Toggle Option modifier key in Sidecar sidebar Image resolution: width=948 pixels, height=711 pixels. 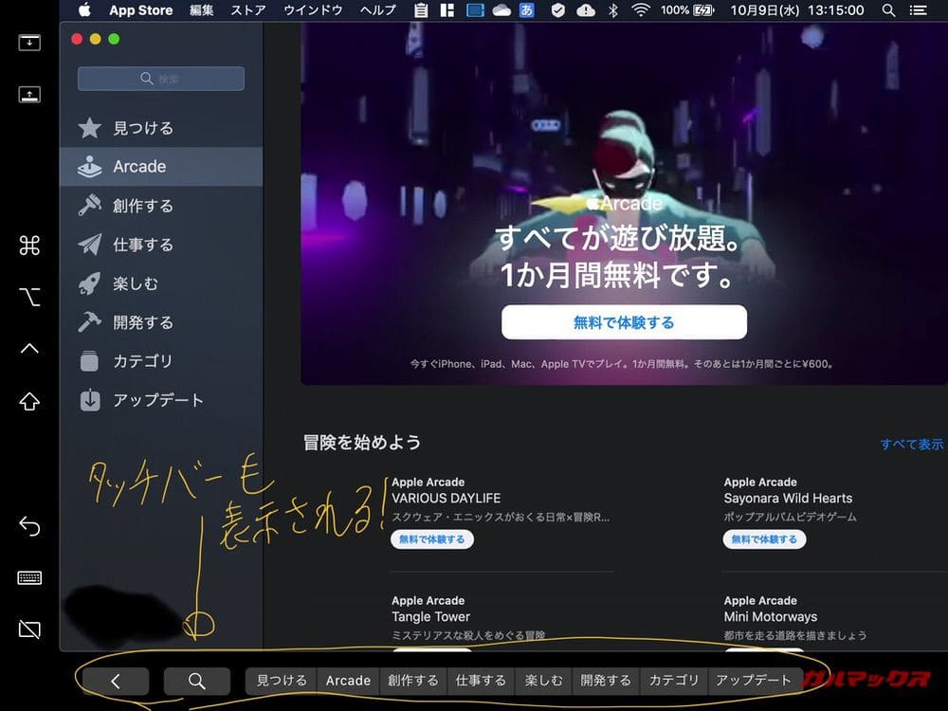(x=29, y=298)
